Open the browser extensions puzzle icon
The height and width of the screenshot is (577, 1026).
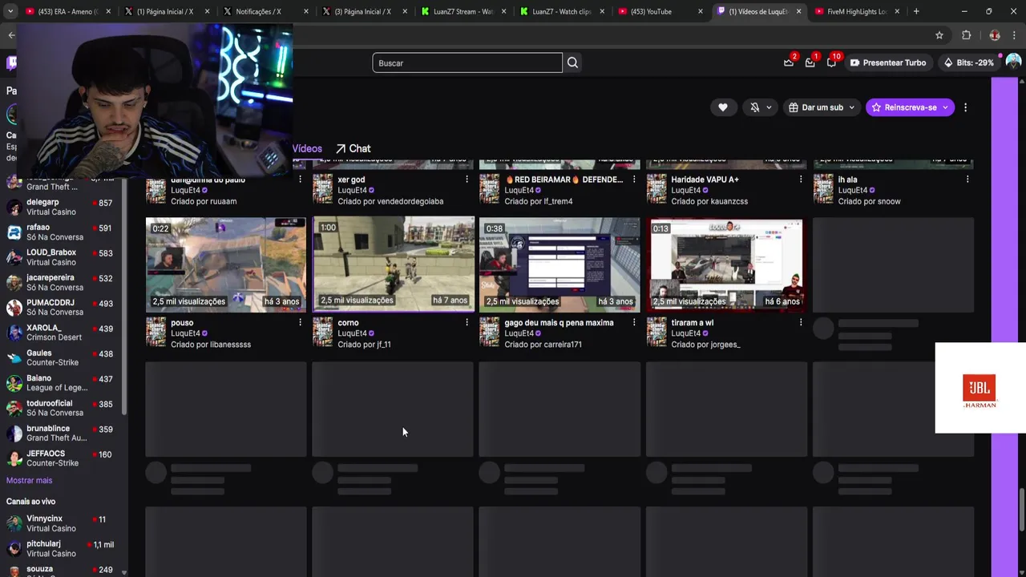(966, 35)
